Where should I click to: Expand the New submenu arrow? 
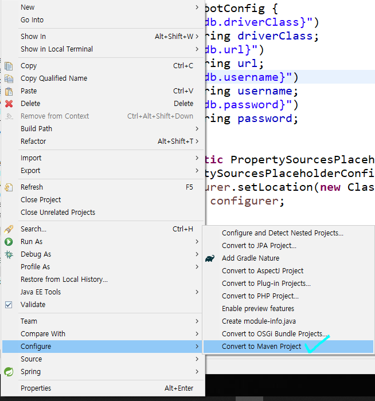pos(197,7)
